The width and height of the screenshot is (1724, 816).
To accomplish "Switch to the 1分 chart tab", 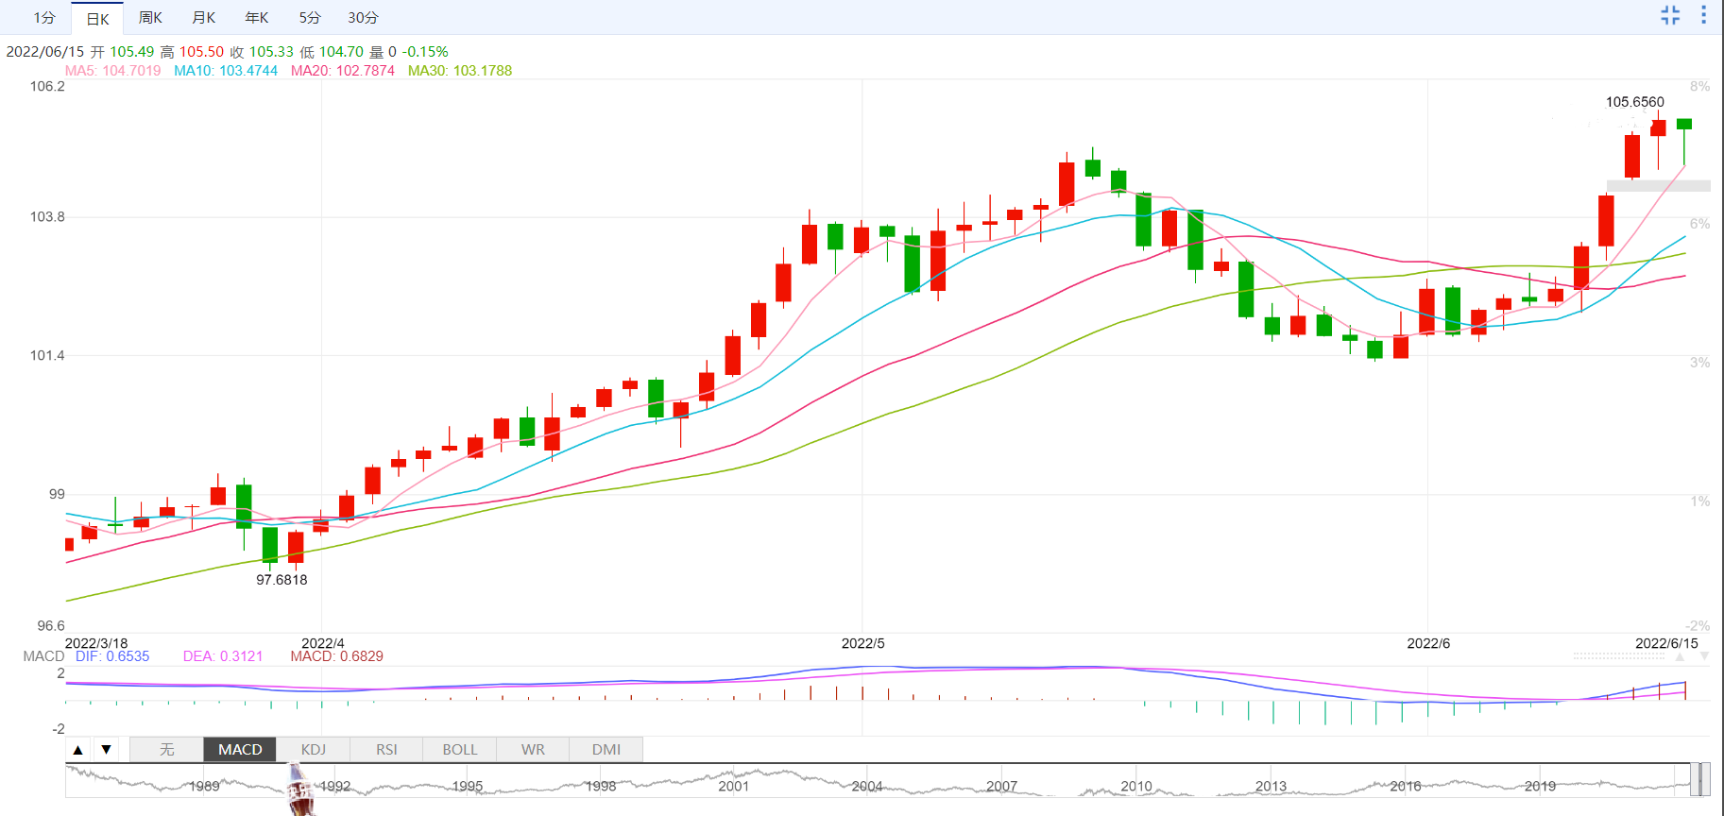I will pos(44,18).
